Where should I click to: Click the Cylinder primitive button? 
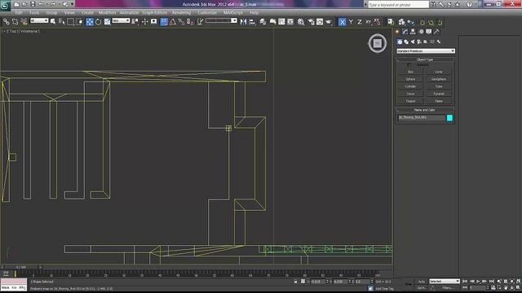coord(410,86)
